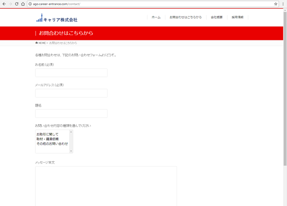This screenshot has height=206, width=287.
Task: Focus the お名前 (必須) input field
Action: [x=71, y=73]
